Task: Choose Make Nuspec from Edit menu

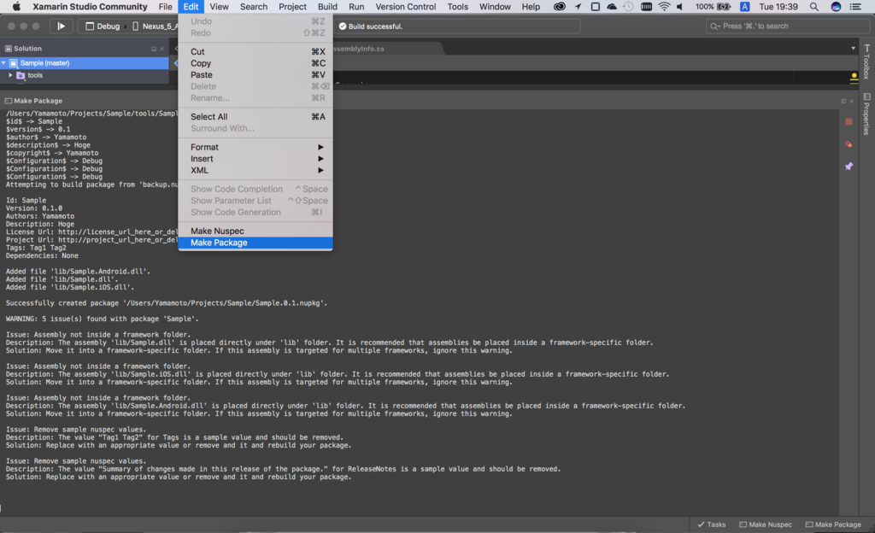Action: coord(255,231)
